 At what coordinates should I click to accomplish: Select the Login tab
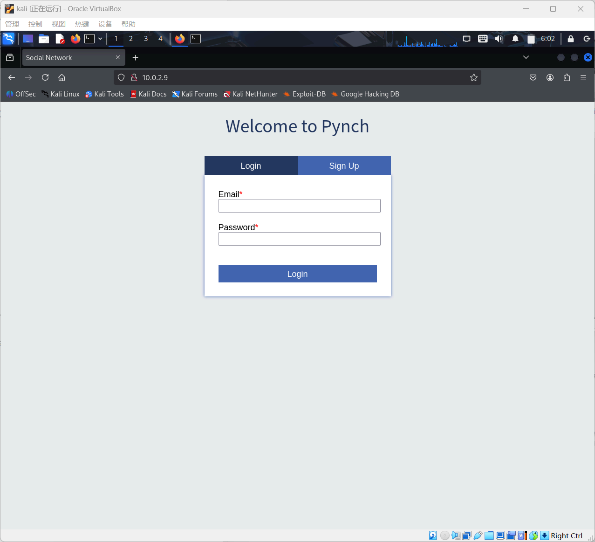click(x=251, y=166)
